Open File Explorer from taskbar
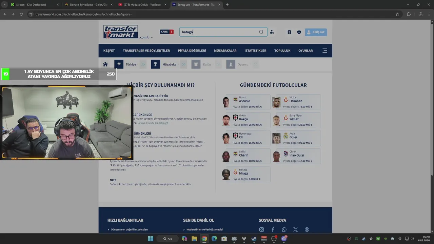The height and width of the screenshot is (244, 434). pyautogui.click(x=194, y=239)
